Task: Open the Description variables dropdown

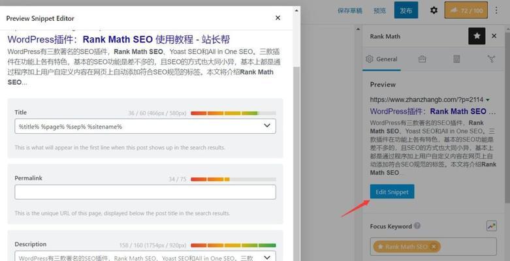Action: point(266,258)
